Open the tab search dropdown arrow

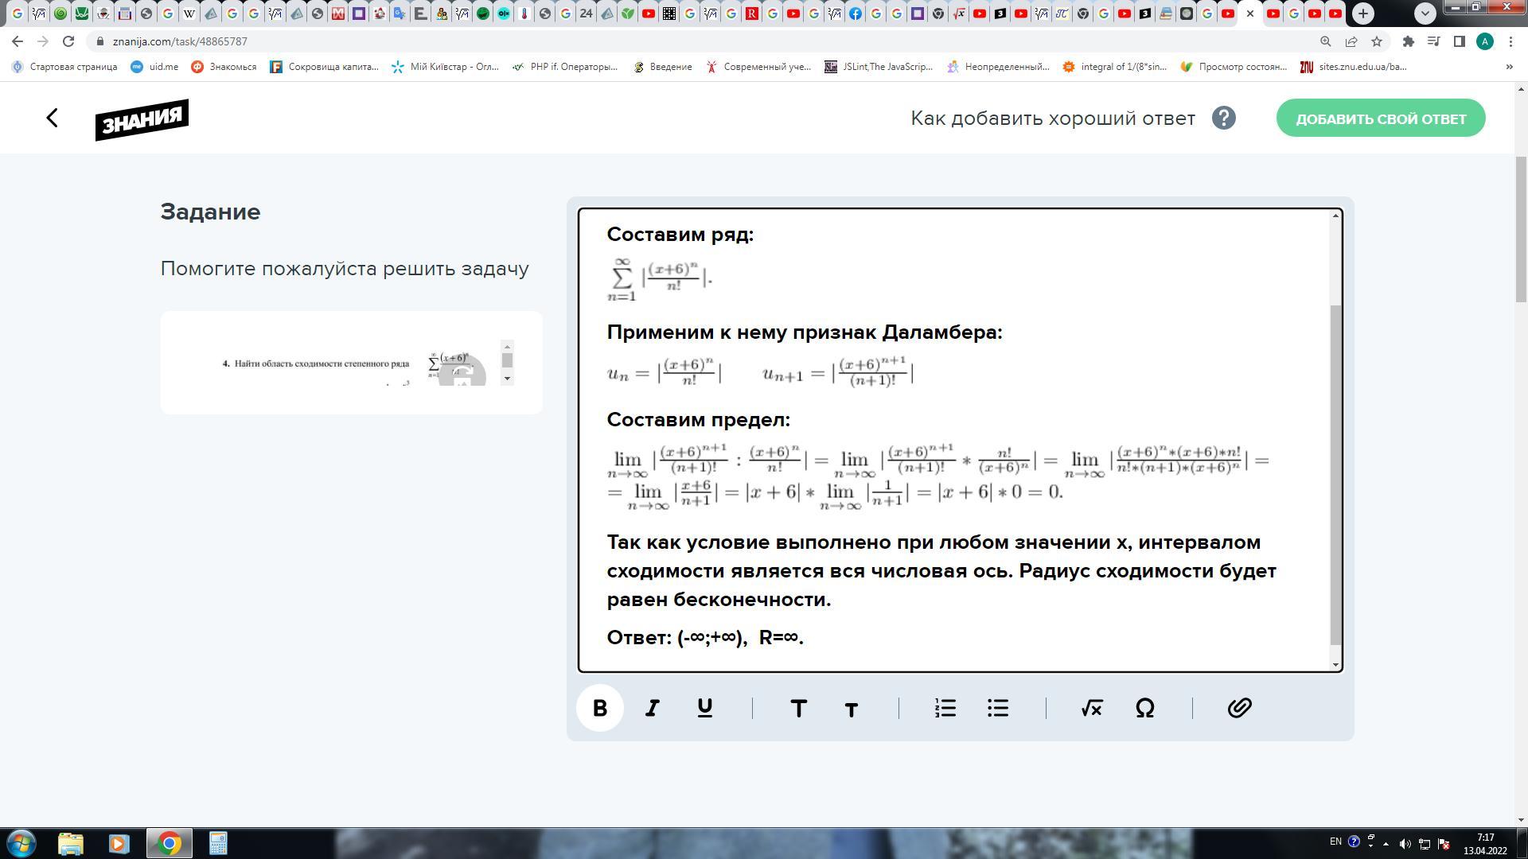(x=1425, y=14)
